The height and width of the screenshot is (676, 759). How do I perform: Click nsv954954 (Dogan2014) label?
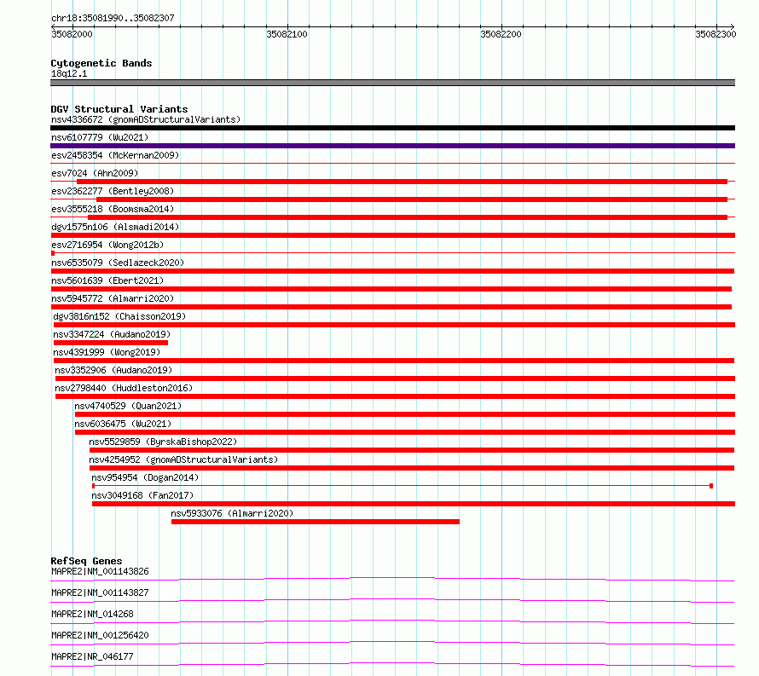pos(145,477)
